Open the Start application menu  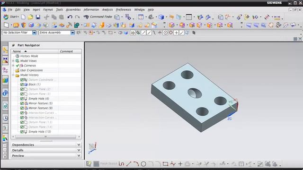click(11, 17)
